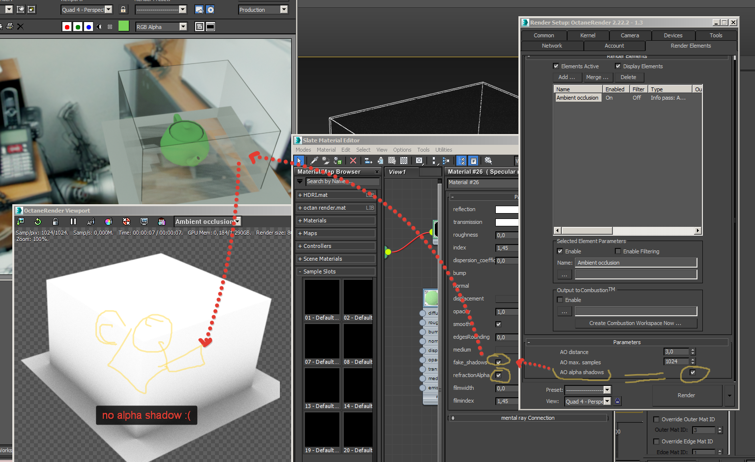Switch to the Network tab in Render Setup

552,46
